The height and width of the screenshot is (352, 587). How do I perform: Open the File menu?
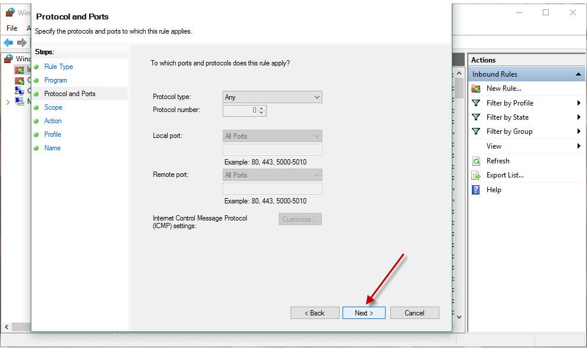[12, 28]
